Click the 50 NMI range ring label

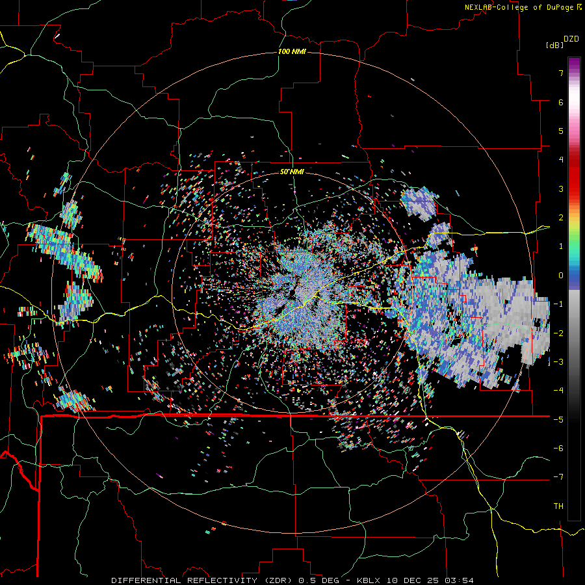coord(292,172)
